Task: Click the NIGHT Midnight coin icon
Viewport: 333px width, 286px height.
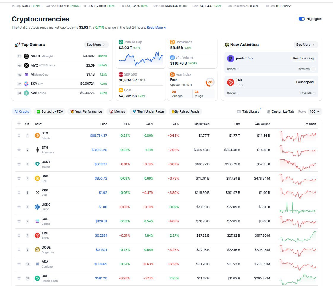Action: coord(26,56)
